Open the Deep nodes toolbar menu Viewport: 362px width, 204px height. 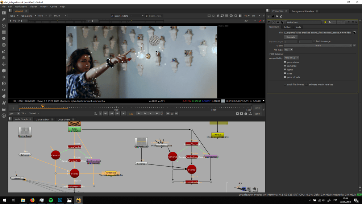(4, 83)
